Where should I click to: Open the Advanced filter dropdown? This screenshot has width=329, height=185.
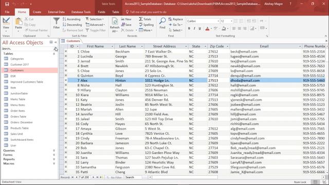95,25
